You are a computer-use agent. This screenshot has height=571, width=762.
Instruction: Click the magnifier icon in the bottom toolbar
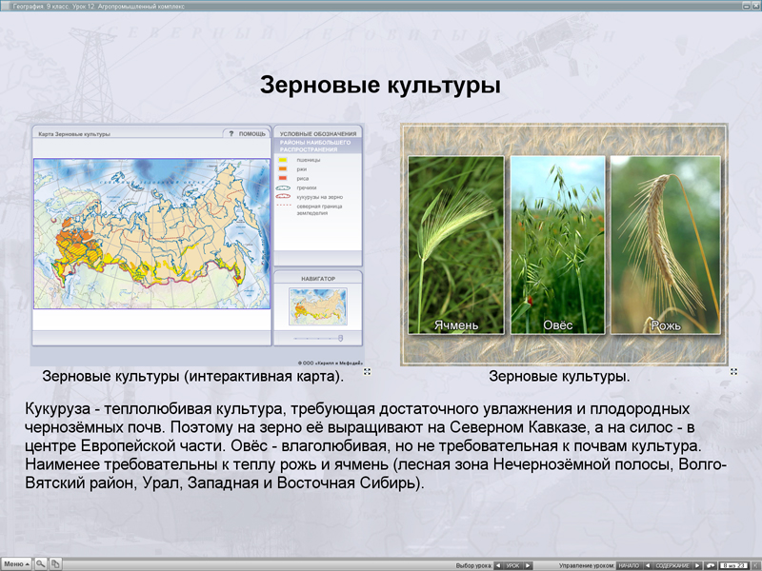click(41, 562)
